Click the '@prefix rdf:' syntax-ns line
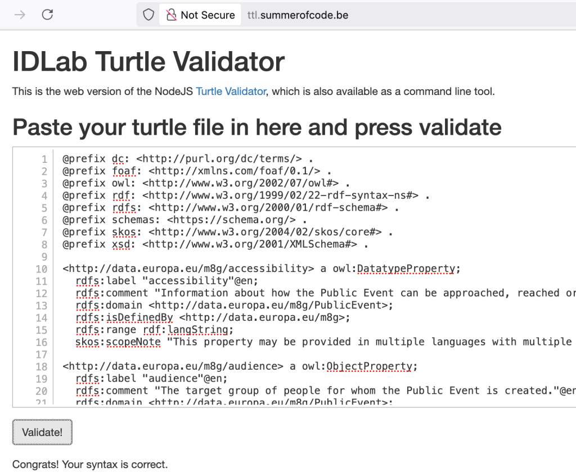This screenshot has width=576, height=473. coord(246,195)
